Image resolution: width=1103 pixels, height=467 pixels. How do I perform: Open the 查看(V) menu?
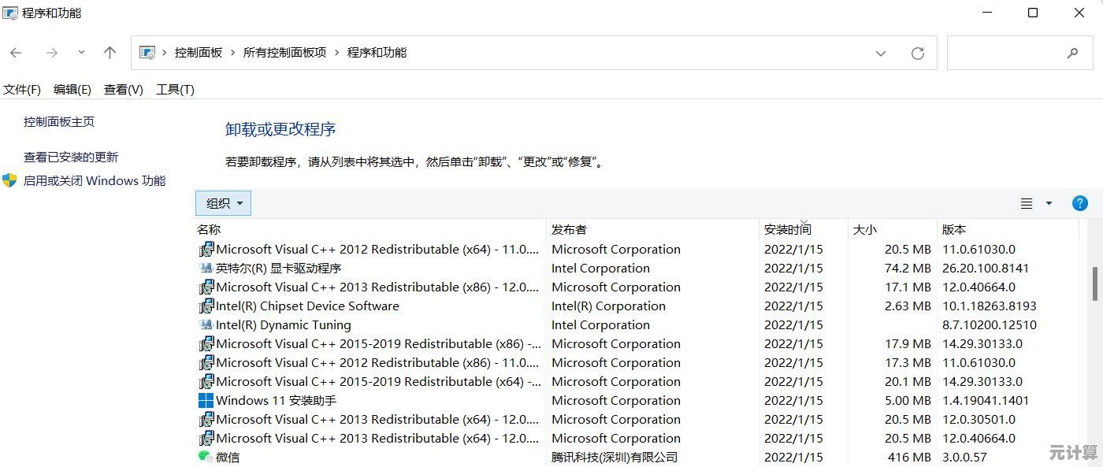pos(124,90)
